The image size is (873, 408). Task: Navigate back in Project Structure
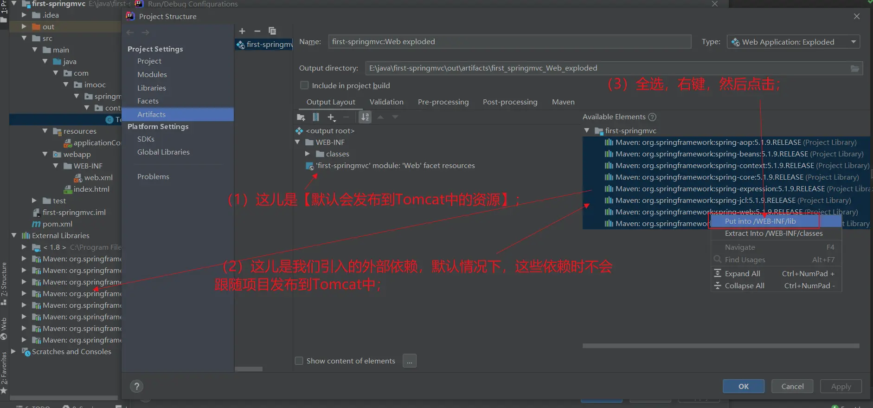[130, 32]
